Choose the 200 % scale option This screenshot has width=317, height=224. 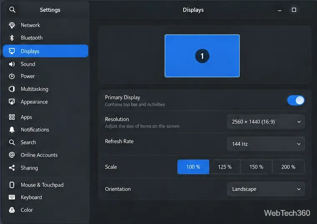288,167
